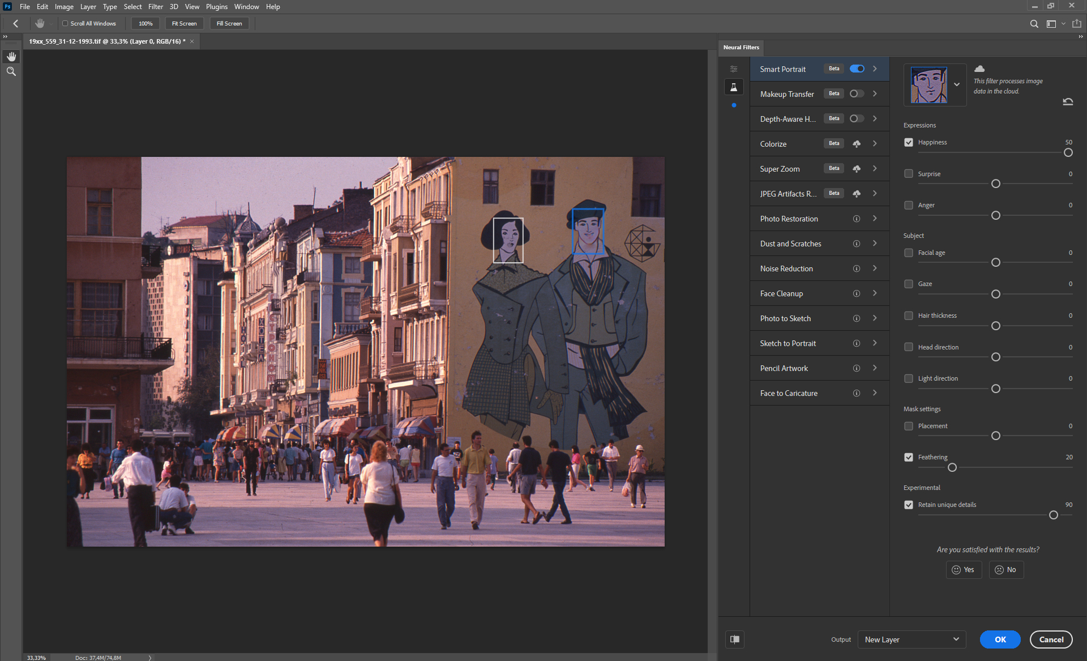Click Photo Restoration info icon
Image resolution: width=1087 pixels, height=661 pixels.
(857, 219)
